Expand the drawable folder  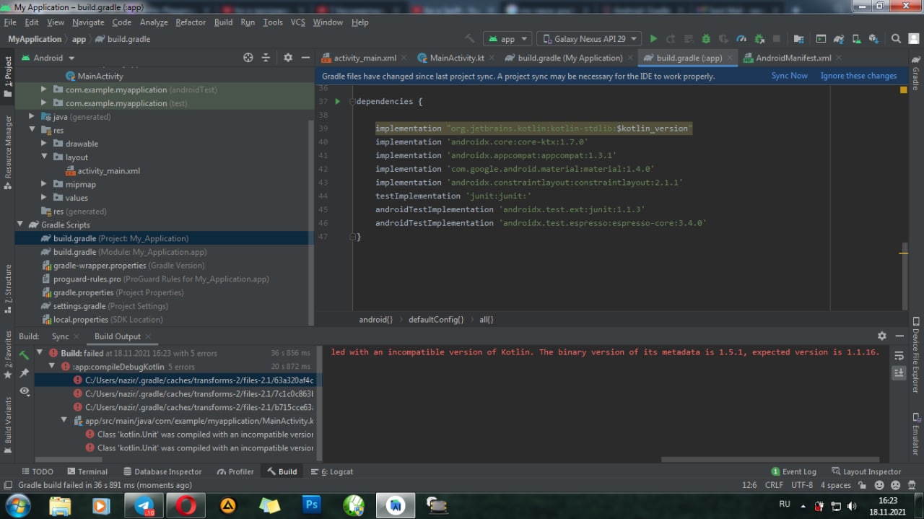pyautogui.click(x=44, y=144)
